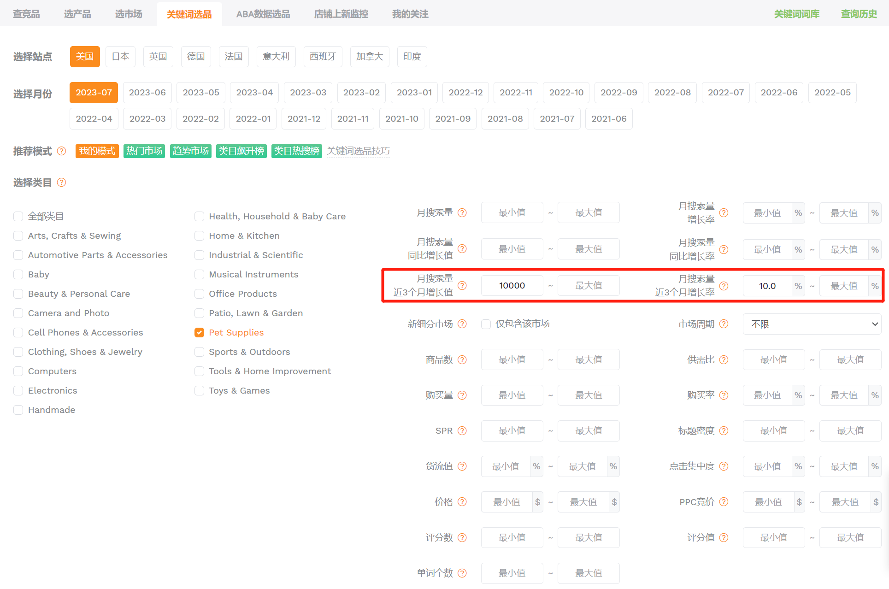Show help for 供需比 filter
This screenshot has height=589, width=889.
(724, 359)
